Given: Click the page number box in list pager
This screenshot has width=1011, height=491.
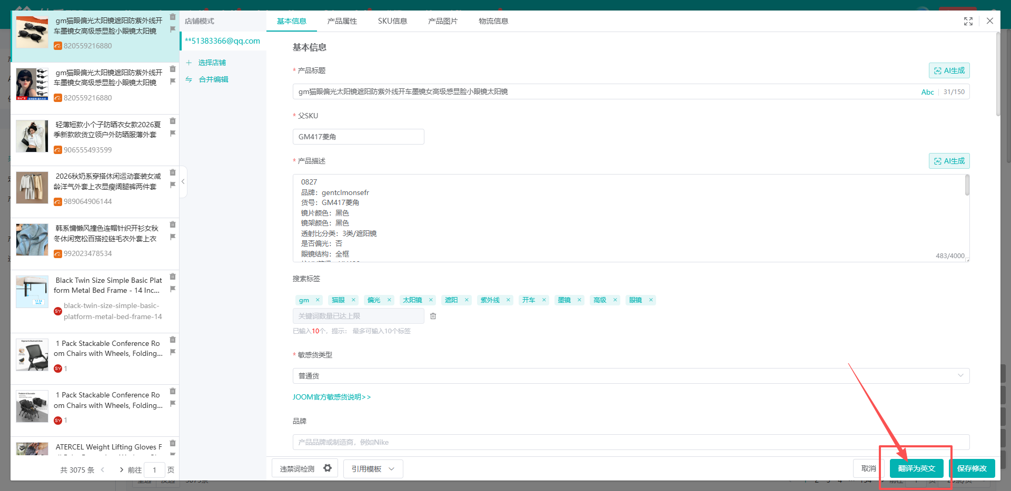Looking at the screenshot, I should tap(154, 470).
